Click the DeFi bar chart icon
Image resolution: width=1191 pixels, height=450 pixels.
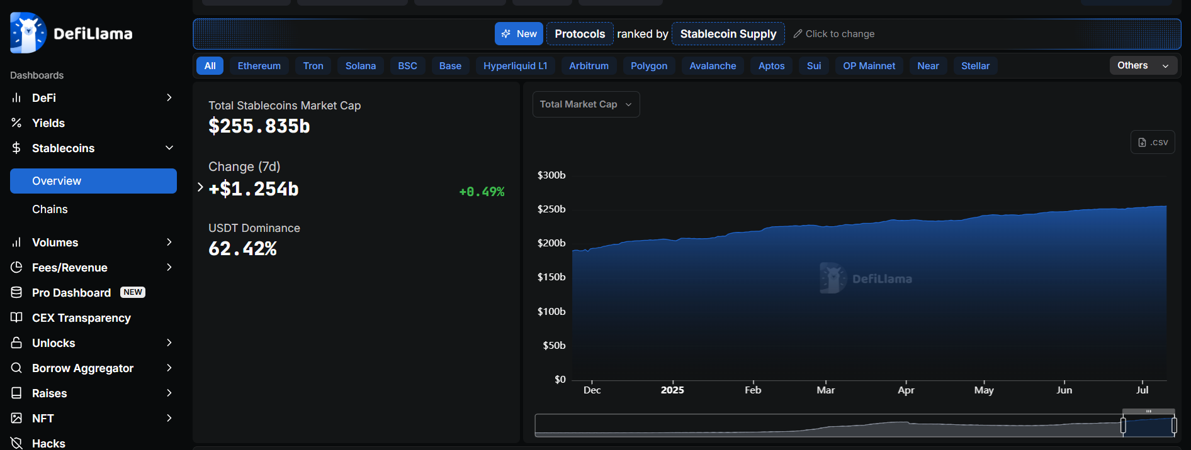point(16,98)
